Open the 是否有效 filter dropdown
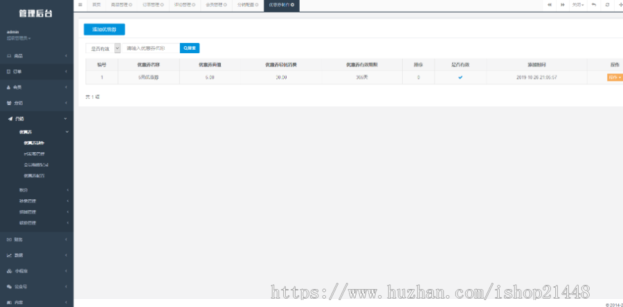This screenshot has height=307, width=623. (103, 48)
